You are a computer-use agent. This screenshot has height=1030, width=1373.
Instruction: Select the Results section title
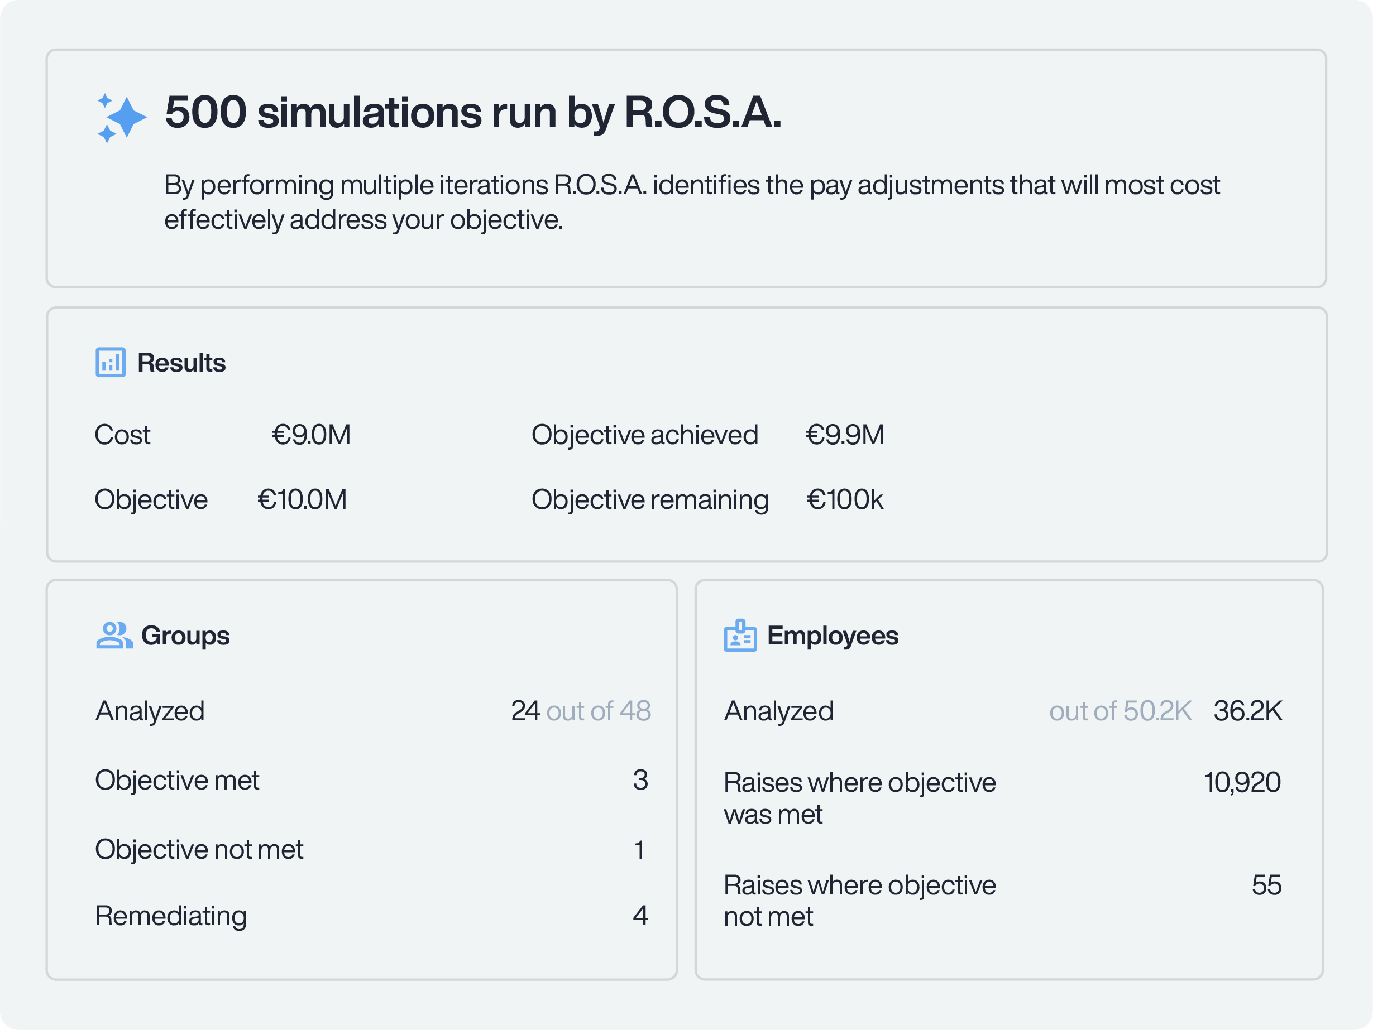[181, 363]
